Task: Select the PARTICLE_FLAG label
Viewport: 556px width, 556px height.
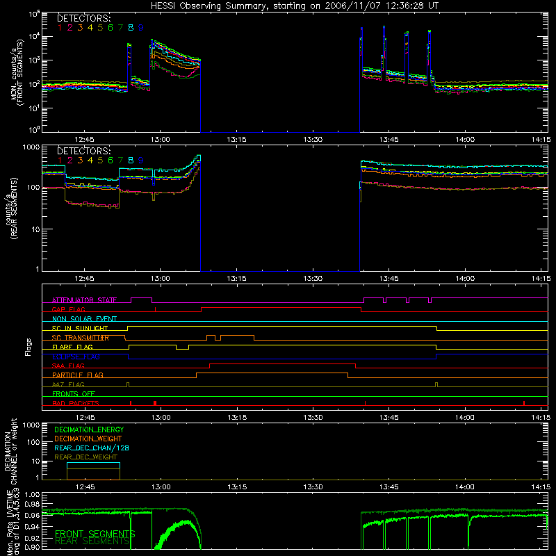Action: click(x=78, y=375)
